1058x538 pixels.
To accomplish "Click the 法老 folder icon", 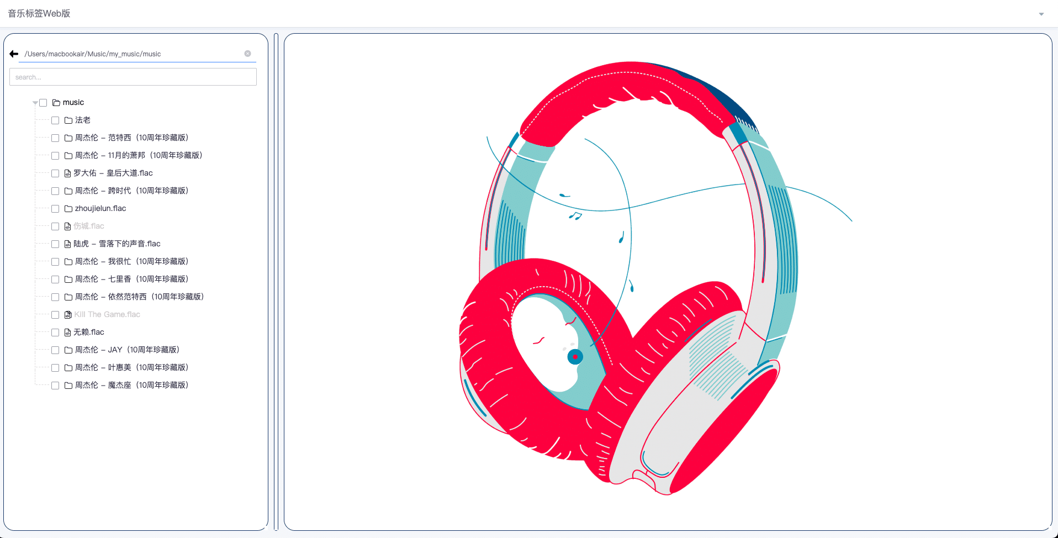I will click(68, 120).
